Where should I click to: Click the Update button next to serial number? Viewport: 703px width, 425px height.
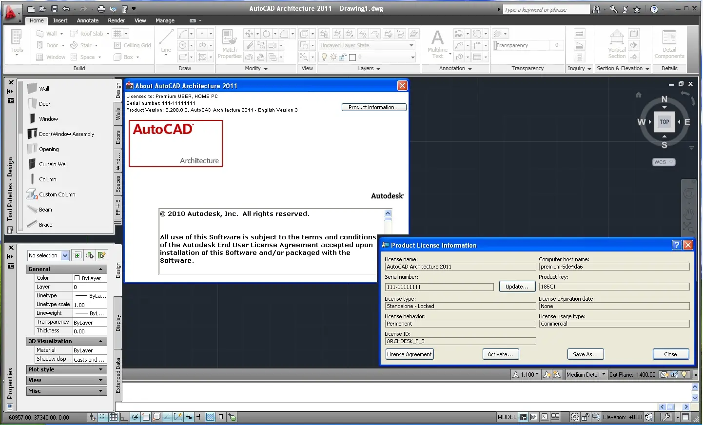pyautogui.click(x=517, y=287)
